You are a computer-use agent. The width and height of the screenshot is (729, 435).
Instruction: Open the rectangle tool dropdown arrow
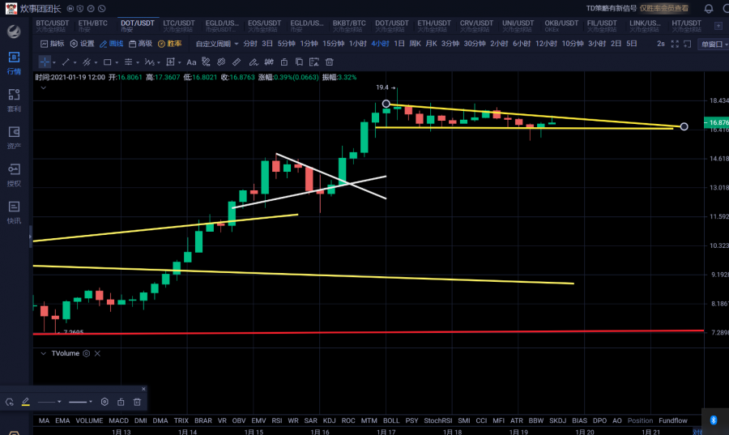pos(117,62)
